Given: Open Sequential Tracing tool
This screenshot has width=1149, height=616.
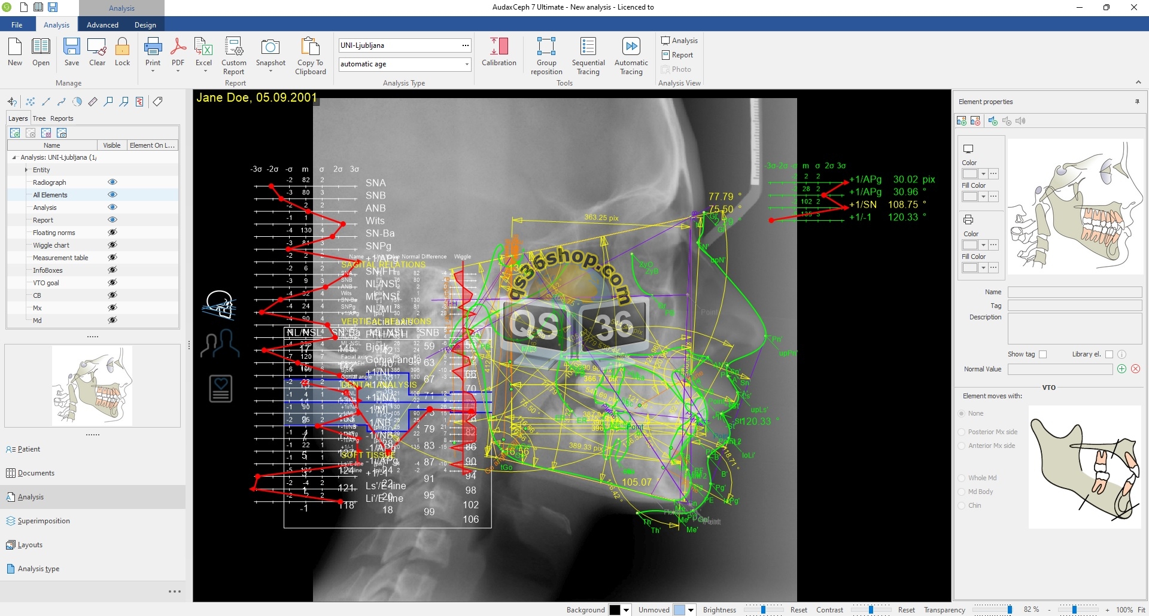Looking at the screenshot, I should pos(588,47).
